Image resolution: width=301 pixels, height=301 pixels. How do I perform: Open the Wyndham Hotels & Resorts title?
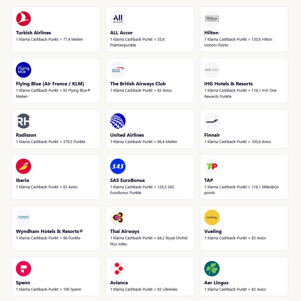49,231
